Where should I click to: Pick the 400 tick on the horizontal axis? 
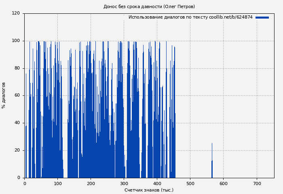tap(157, 183)
